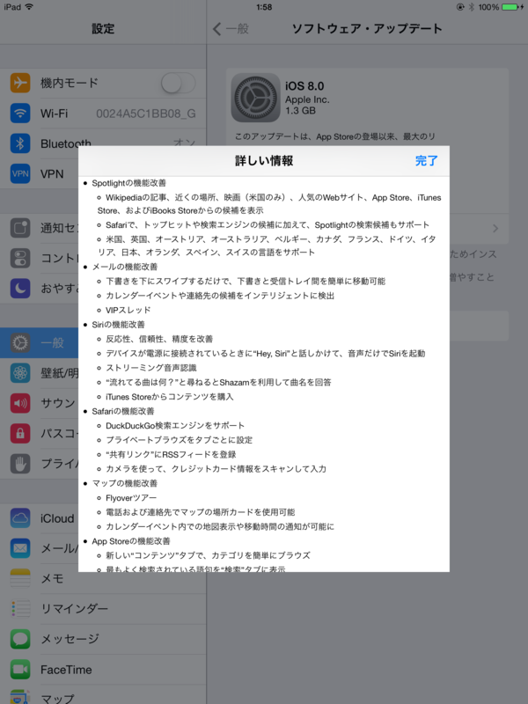This screenshot has width=528, height=704.
Task: Open the メッセージ bubble icon
Action: (x=20, y=639)
